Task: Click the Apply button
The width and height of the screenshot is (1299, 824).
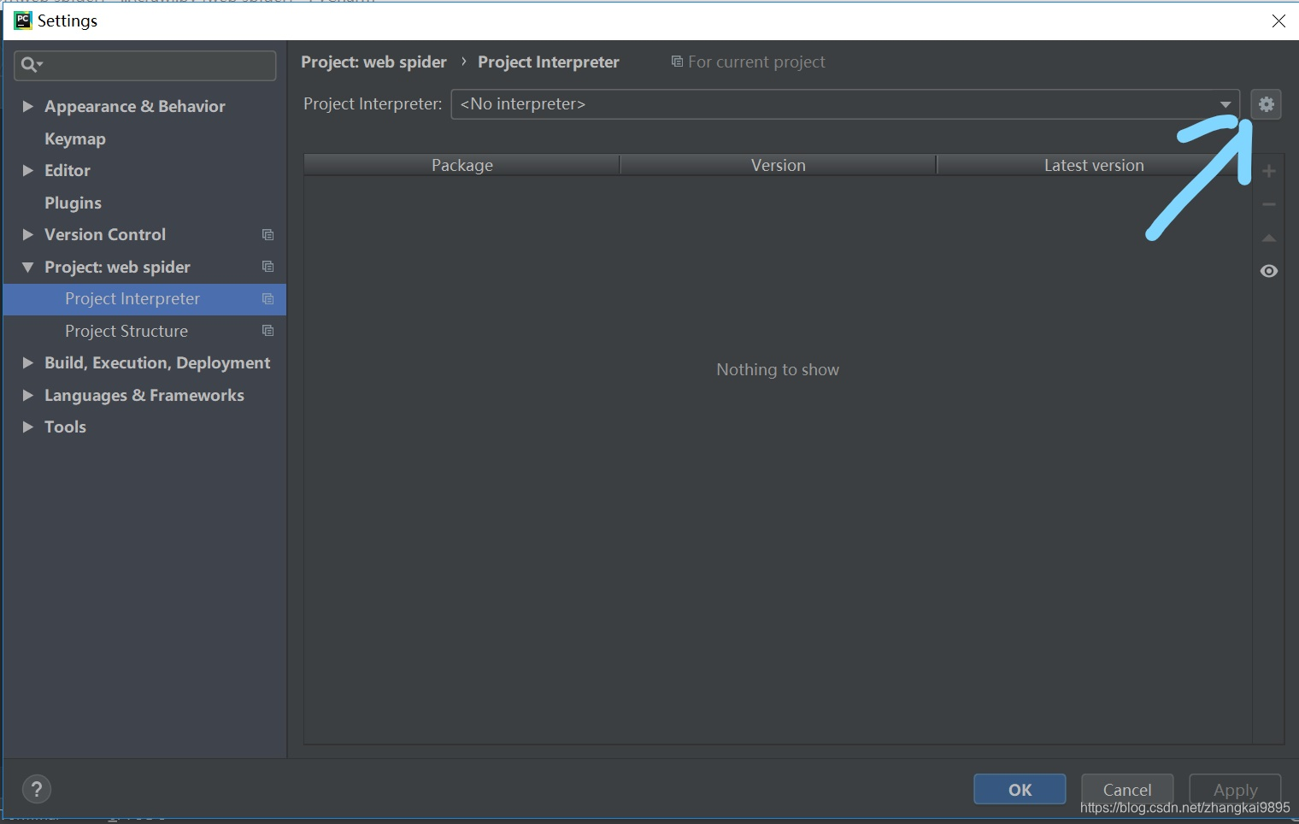Action: tap(1235, 789)
